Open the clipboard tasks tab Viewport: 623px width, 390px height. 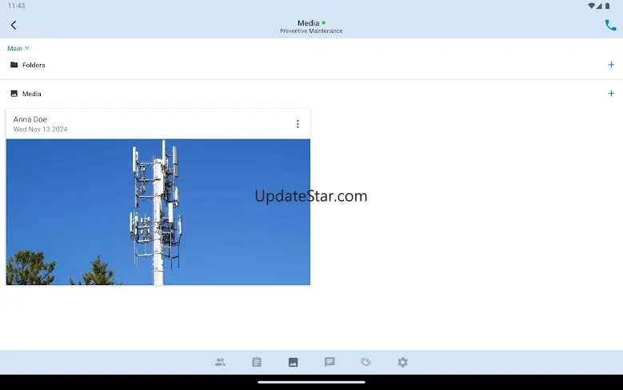click(257, 362)
